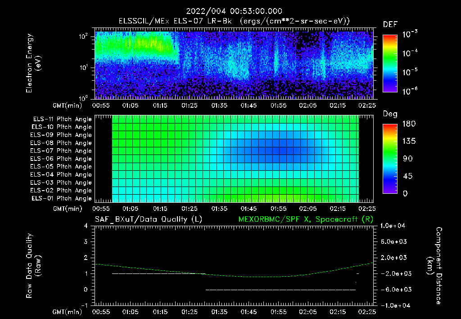Click the electron energy spectrogram panel

[x=234, y=64]
